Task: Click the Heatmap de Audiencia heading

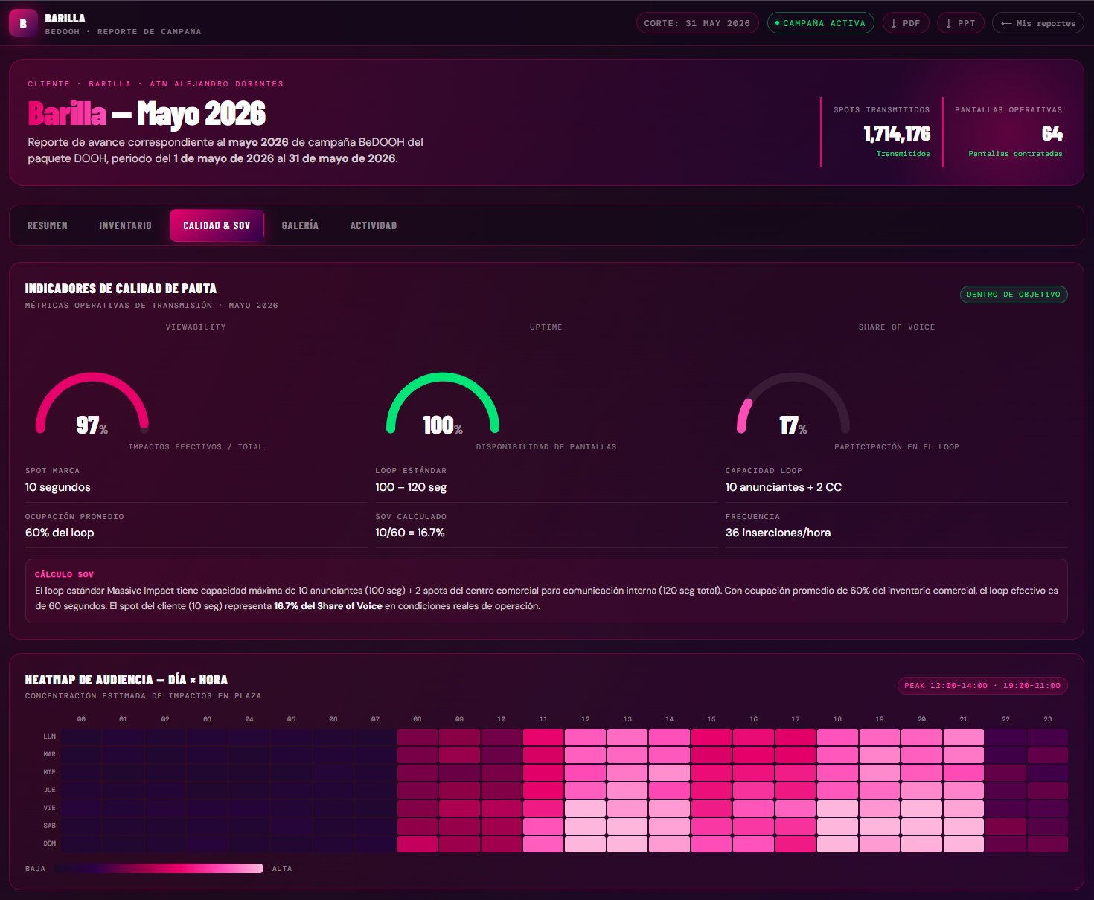Action: 127,680
